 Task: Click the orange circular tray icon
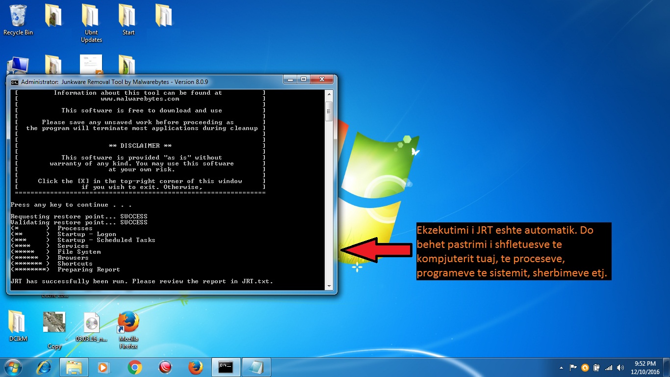pos(585,367)
